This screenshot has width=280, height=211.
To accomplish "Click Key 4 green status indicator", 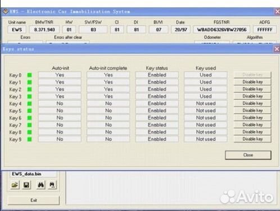I will tap(29, 104).
